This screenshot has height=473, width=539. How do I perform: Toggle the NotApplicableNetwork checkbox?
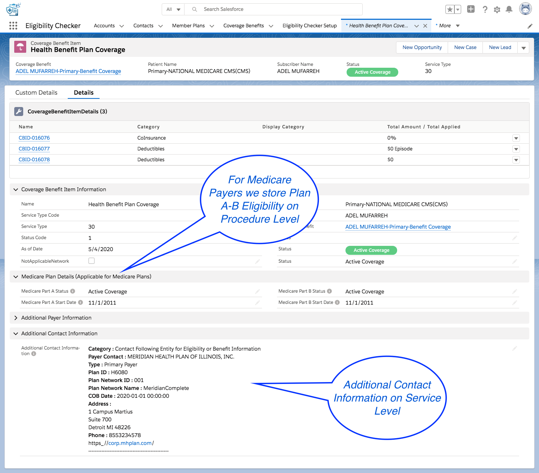91,261
